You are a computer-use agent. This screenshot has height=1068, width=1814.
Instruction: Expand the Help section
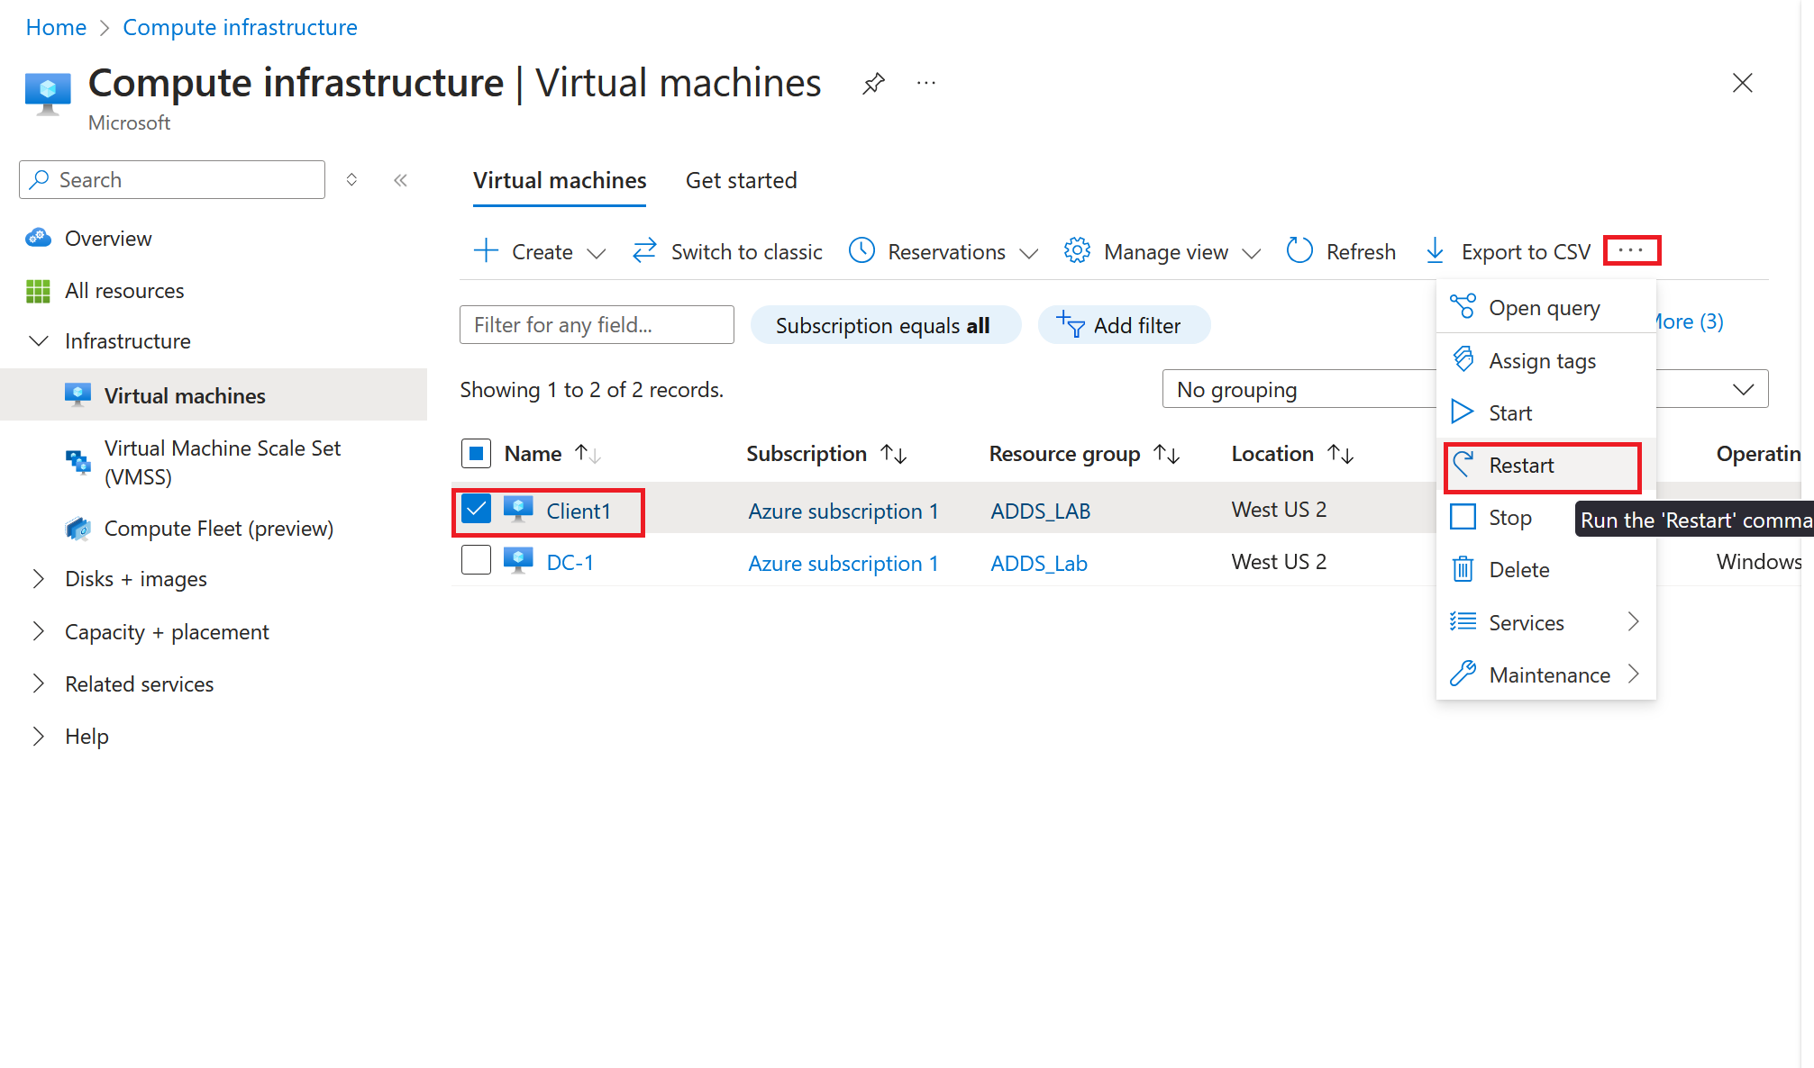coord(39,737)
